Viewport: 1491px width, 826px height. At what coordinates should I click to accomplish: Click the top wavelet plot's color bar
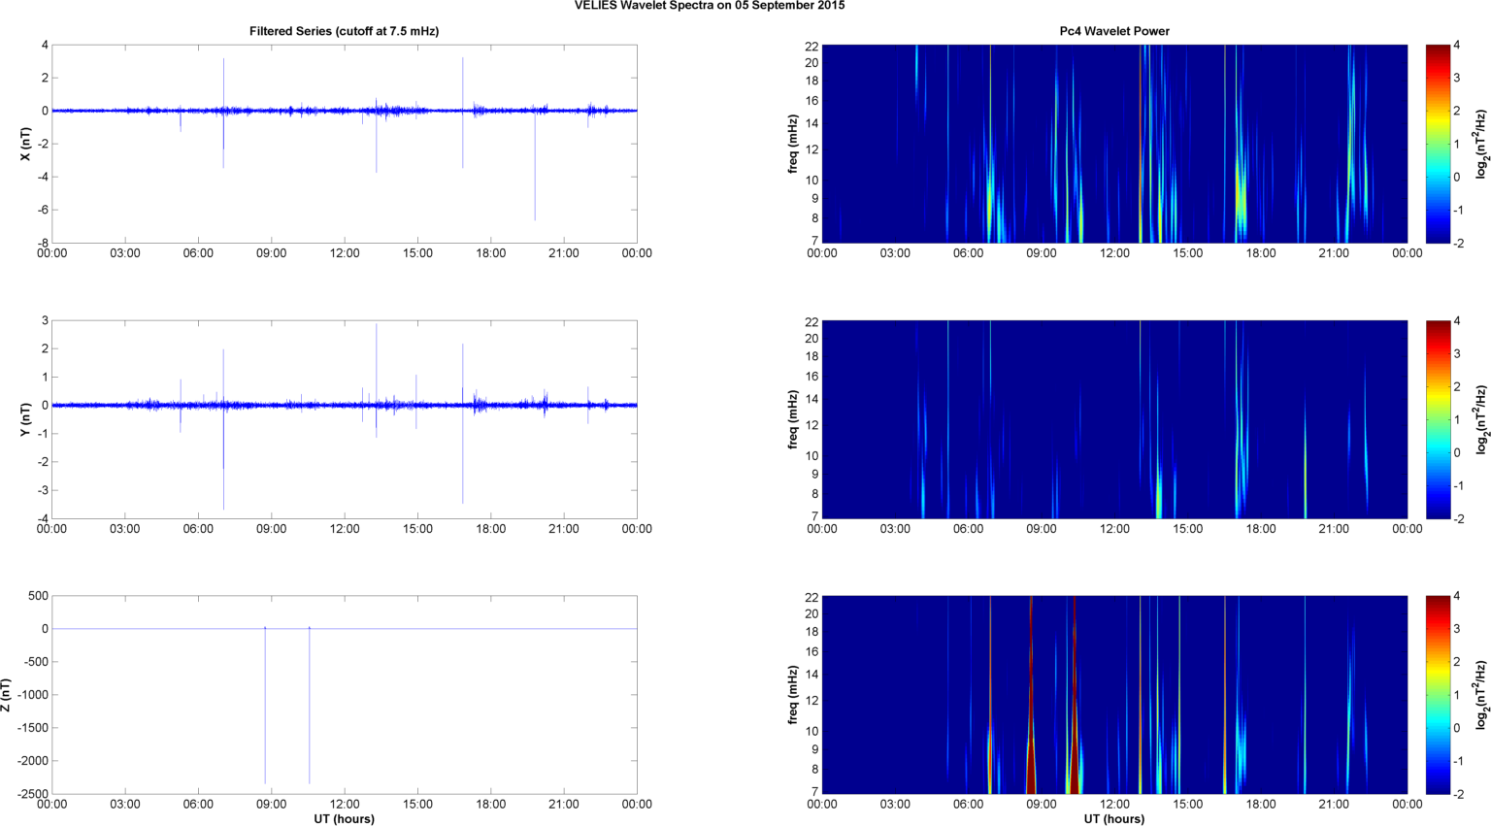[1439, 144]
